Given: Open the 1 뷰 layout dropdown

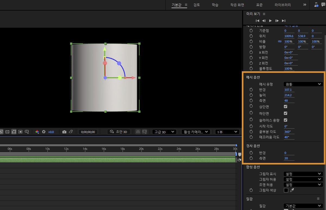Looking at the screenshot, I should click(x=227, y=132).
